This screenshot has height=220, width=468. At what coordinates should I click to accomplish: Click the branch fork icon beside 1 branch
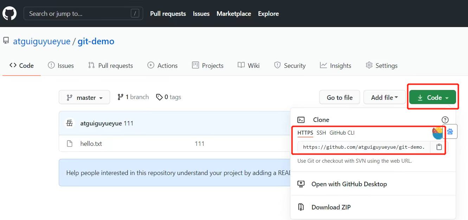(x=121, y=97)
